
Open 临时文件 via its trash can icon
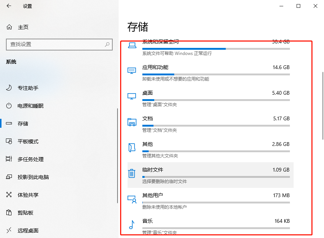[132, 173]
